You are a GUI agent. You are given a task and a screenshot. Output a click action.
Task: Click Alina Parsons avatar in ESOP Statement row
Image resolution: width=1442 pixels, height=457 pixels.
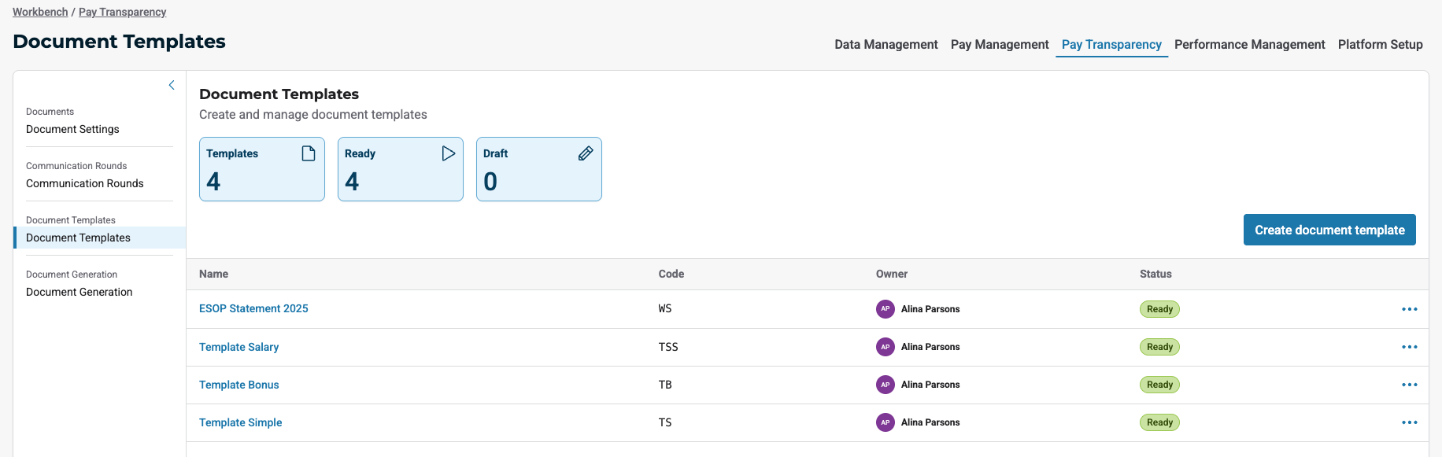(x=885, y=309)
